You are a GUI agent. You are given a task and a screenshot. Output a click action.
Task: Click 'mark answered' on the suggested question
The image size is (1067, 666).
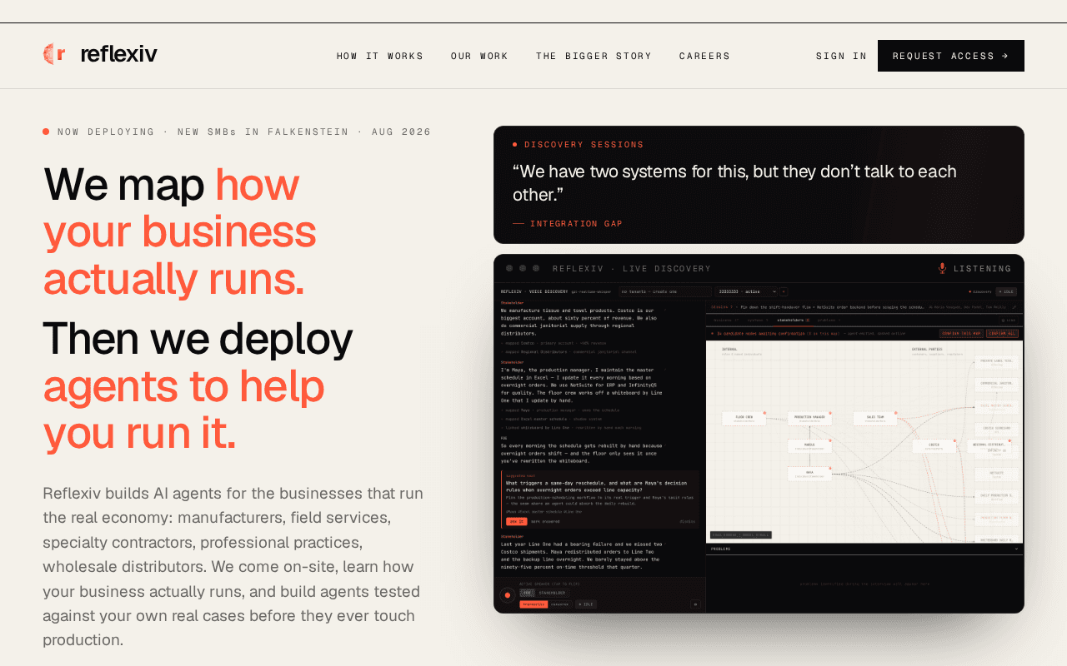click(x=545, y=521)
